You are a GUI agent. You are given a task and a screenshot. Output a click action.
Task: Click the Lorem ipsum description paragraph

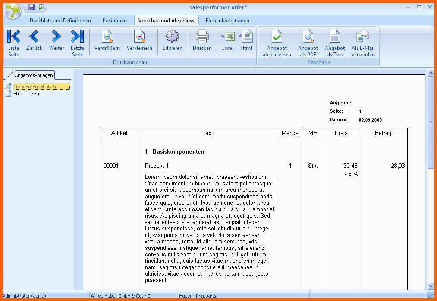click(x=210, y=228)
